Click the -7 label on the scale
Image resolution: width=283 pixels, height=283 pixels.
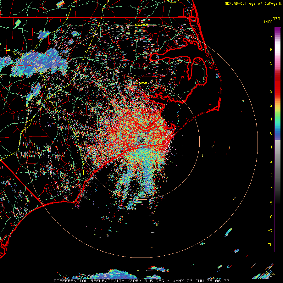(x=270, y=231)
